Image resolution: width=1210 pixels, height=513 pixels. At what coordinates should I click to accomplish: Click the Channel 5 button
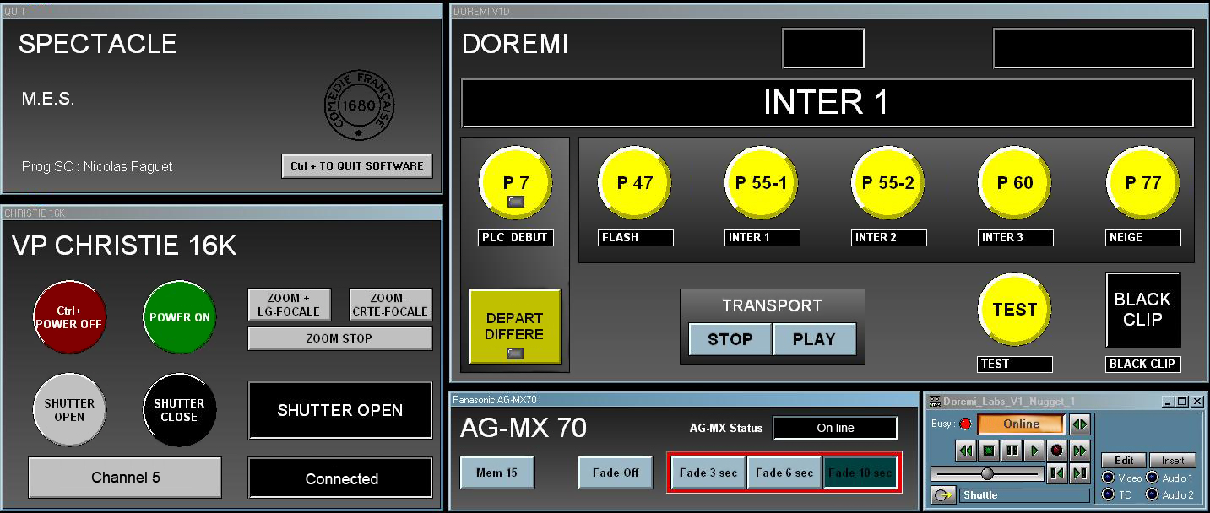[x=125, y=478]
